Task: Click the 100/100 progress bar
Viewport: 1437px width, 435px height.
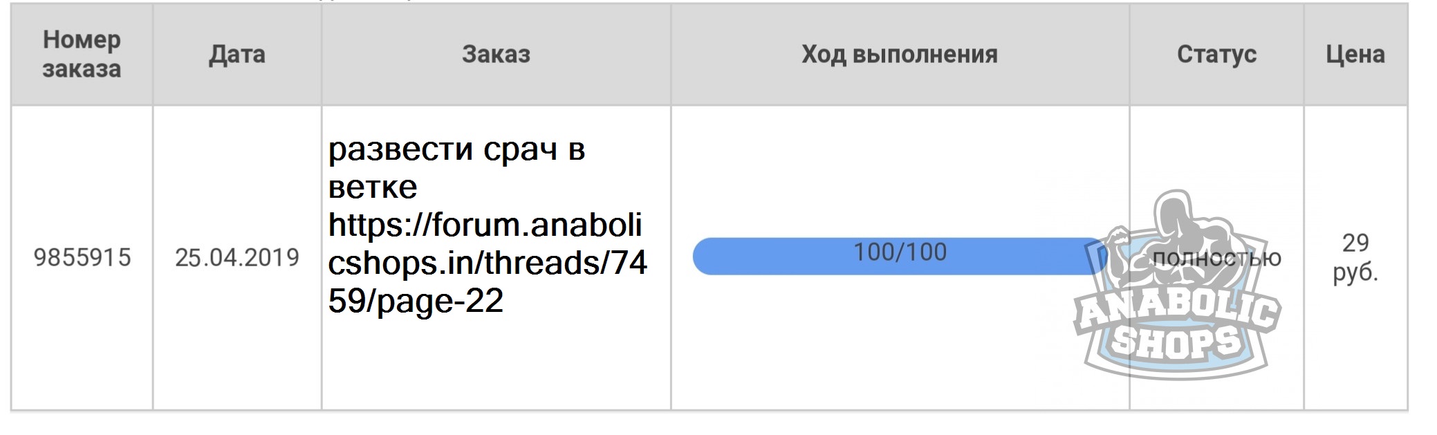Action: pos(899,256)
